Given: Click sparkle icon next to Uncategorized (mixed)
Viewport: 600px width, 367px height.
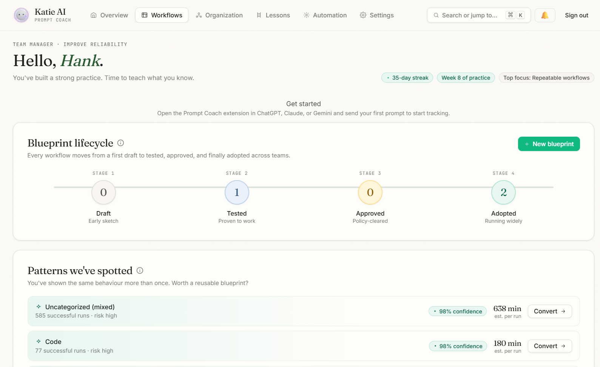Looking at the screenshot, I should pyautogui.click(x=39, y=307).
